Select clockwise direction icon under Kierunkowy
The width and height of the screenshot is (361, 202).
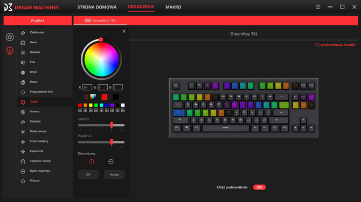point(92,161)
